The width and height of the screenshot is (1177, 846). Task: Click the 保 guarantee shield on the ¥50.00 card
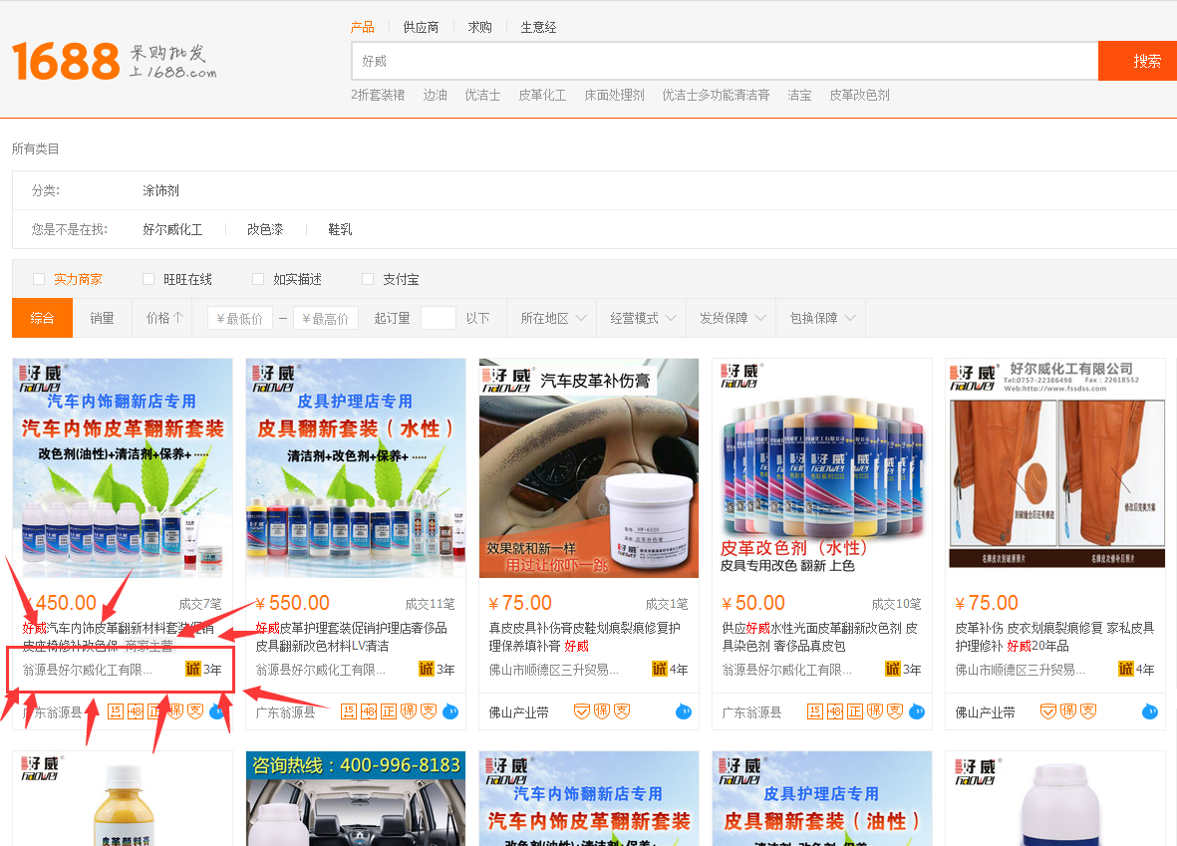(x=875, y=711)
